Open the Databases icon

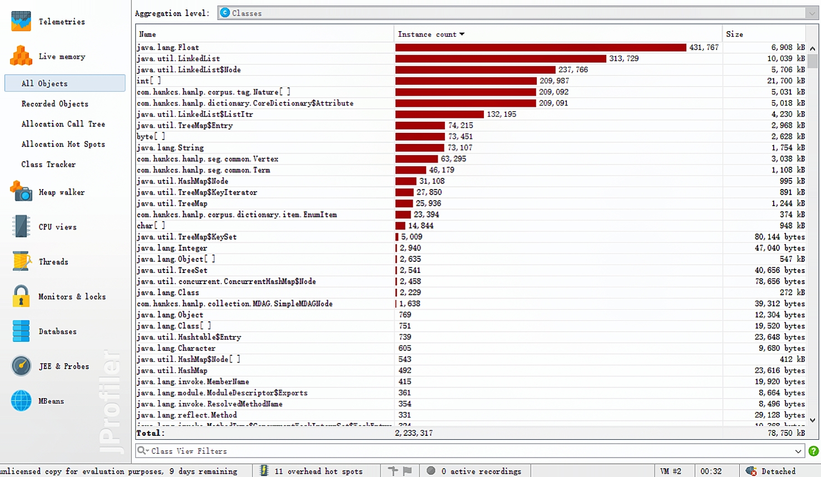[21, 331]
